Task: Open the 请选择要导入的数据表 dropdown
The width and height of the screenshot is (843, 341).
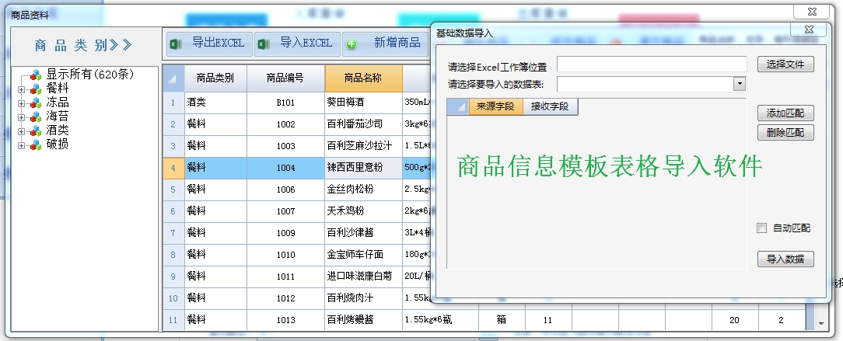Action: tap(740, 84)
